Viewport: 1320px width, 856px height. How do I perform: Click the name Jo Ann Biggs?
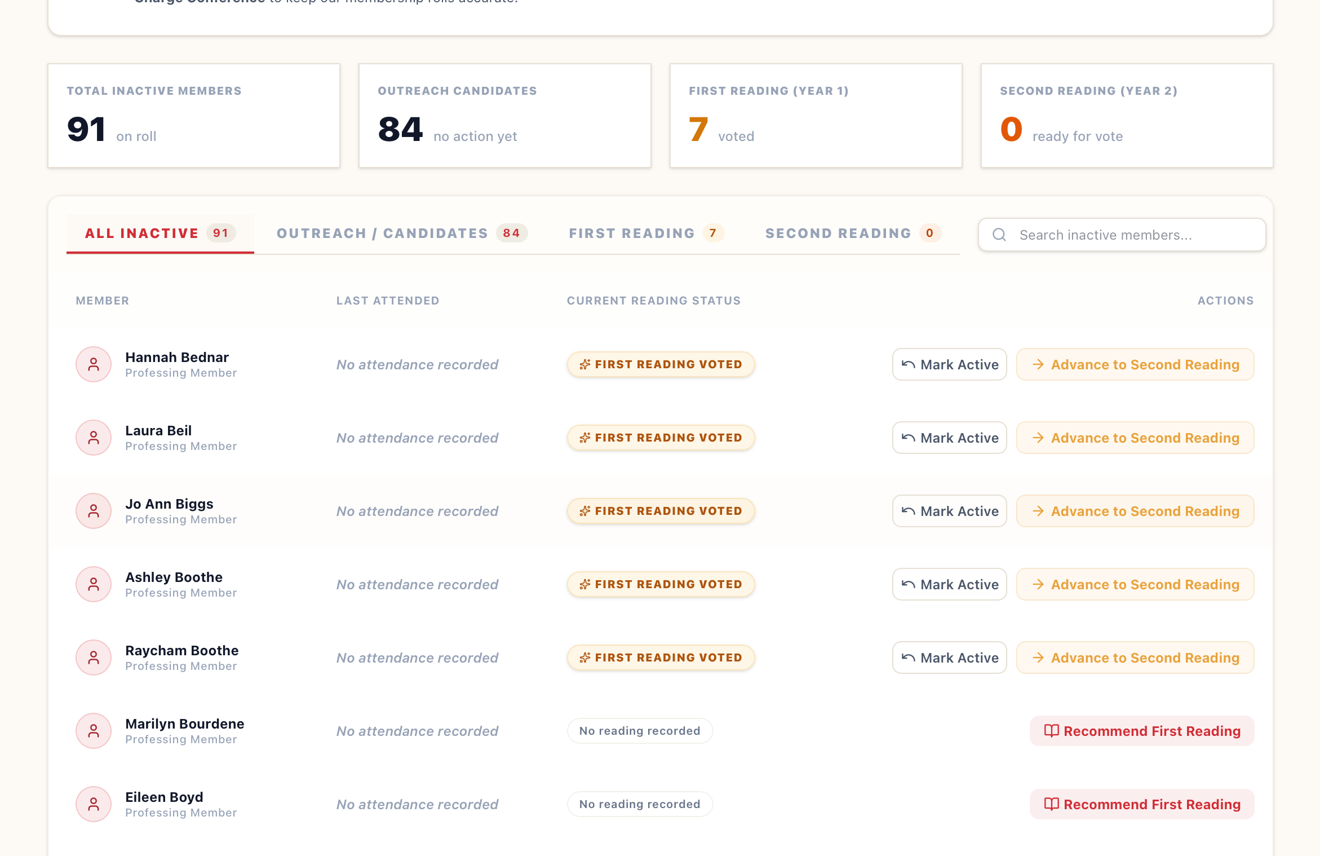pyautogui.click(x=169, y=504)
